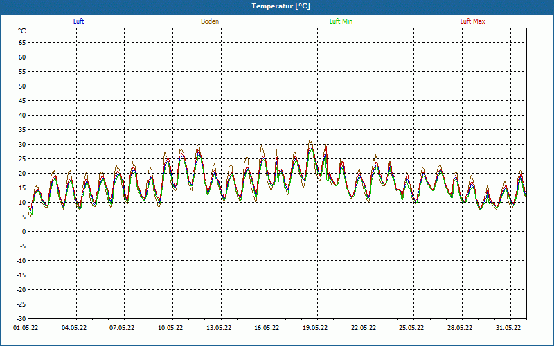
Task: Click the 07.05.22 date label
Action: pyautogui.click(x=122, y=327)
